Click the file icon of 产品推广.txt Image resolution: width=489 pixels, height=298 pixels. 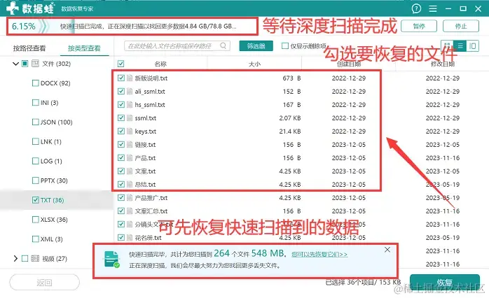pos(130,198)
